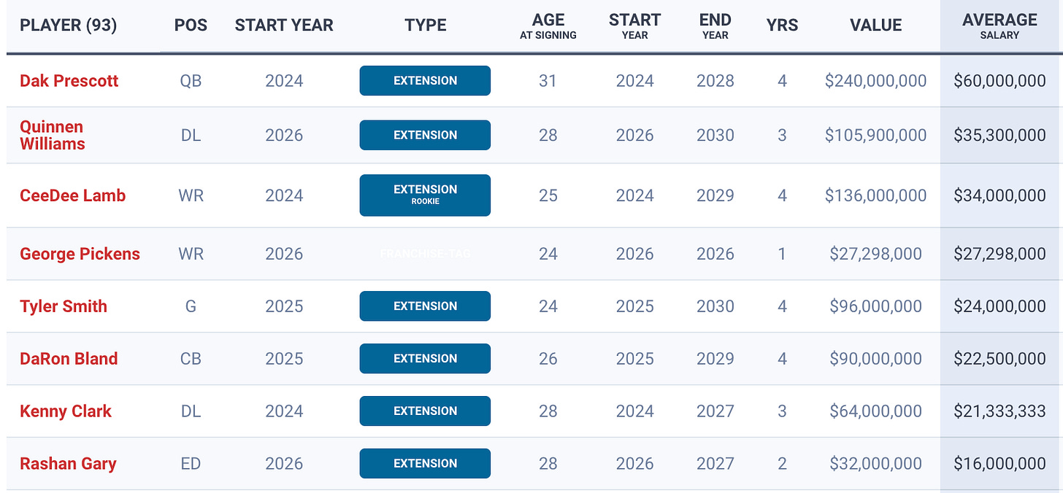Sort by Player (93) header
This screenshot has height=493, width=1063.
click(x=68, y=25)
